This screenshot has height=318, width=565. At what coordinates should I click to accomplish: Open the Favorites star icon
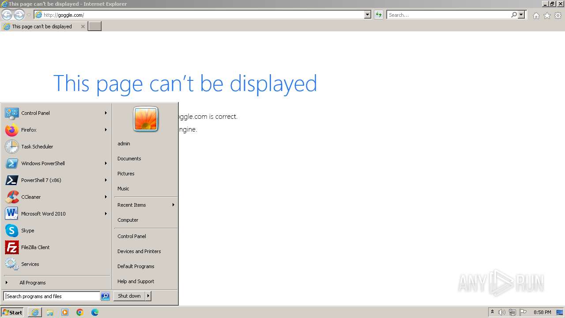tap(547, 15)
